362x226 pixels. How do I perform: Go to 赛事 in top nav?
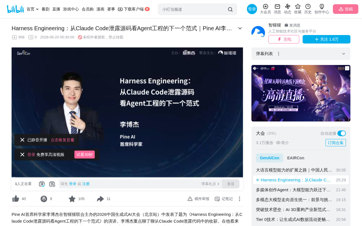(x=111, y=9)
